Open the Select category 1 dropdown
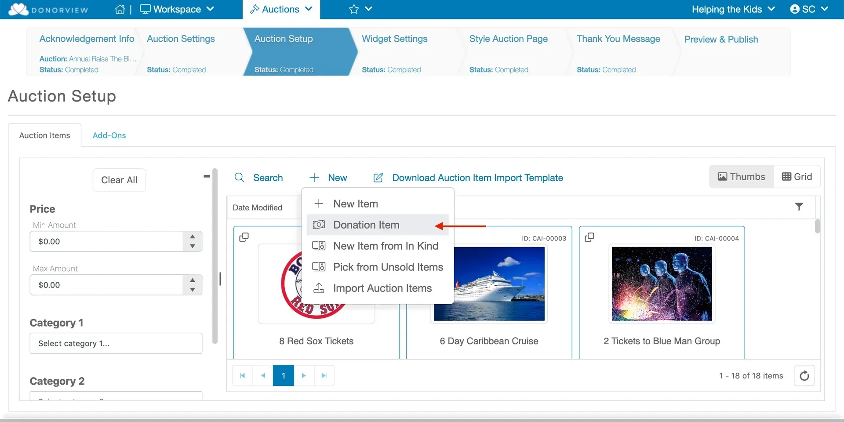 point(116,343)
